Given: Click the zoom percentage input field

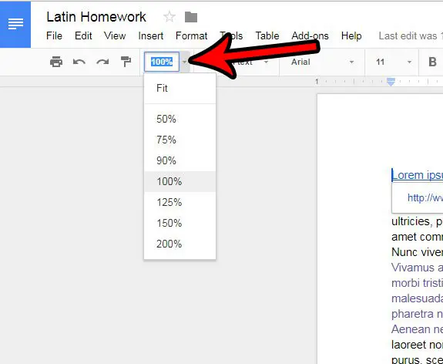Looking at the screenshot, I should 162,62.
